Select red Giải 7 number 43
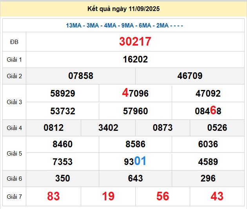The width and height of the screenshot is (247, 209). tap(217, 196)
